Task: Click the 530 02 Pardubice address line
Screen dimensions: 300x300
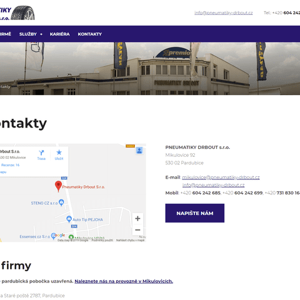Action: 184,163
